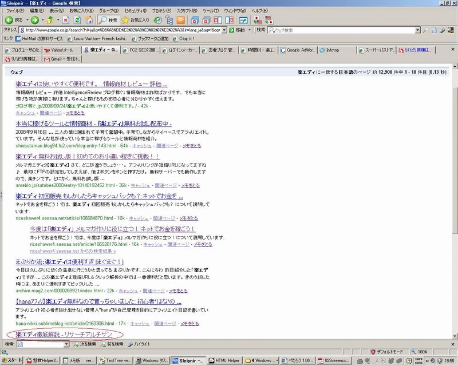Toggle ハイライト highlight in find bar
The width and height of the screenshot is (458, 366).
click(x=139, y=344)
